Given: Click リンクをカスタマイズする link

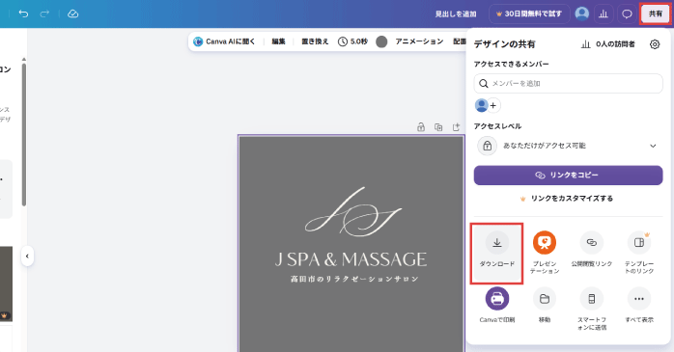Looking at the screenshot, I should [x=567, y=199].
